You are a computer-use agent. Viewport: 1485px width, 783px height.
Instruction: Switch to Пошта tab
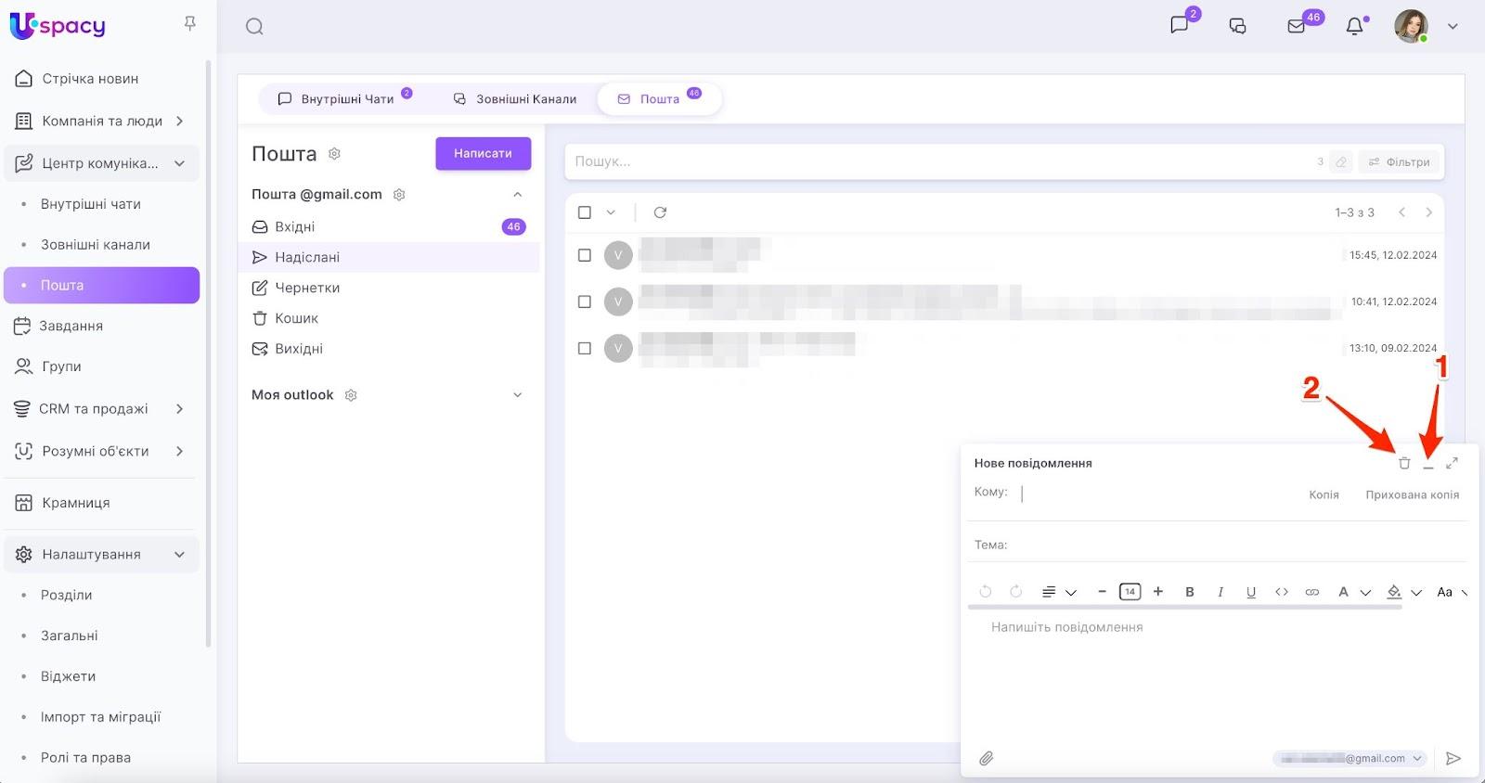click(x=659, y=99)
